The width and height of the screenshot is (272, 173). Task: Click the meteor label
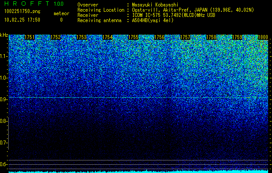(61, 13)
